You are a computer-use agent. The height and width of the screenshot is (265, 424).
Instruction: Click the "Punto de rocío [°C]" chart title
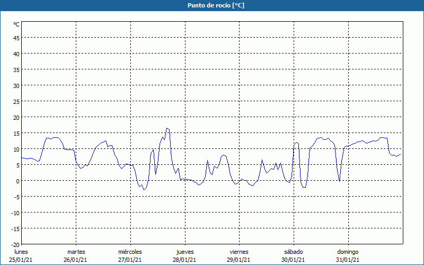tap(212, 5)
